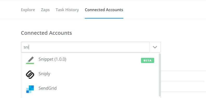Image resolution: width=206 pixels, height=98 pixels.
Task: Click the Sniply text label
Action: [44, 74]
